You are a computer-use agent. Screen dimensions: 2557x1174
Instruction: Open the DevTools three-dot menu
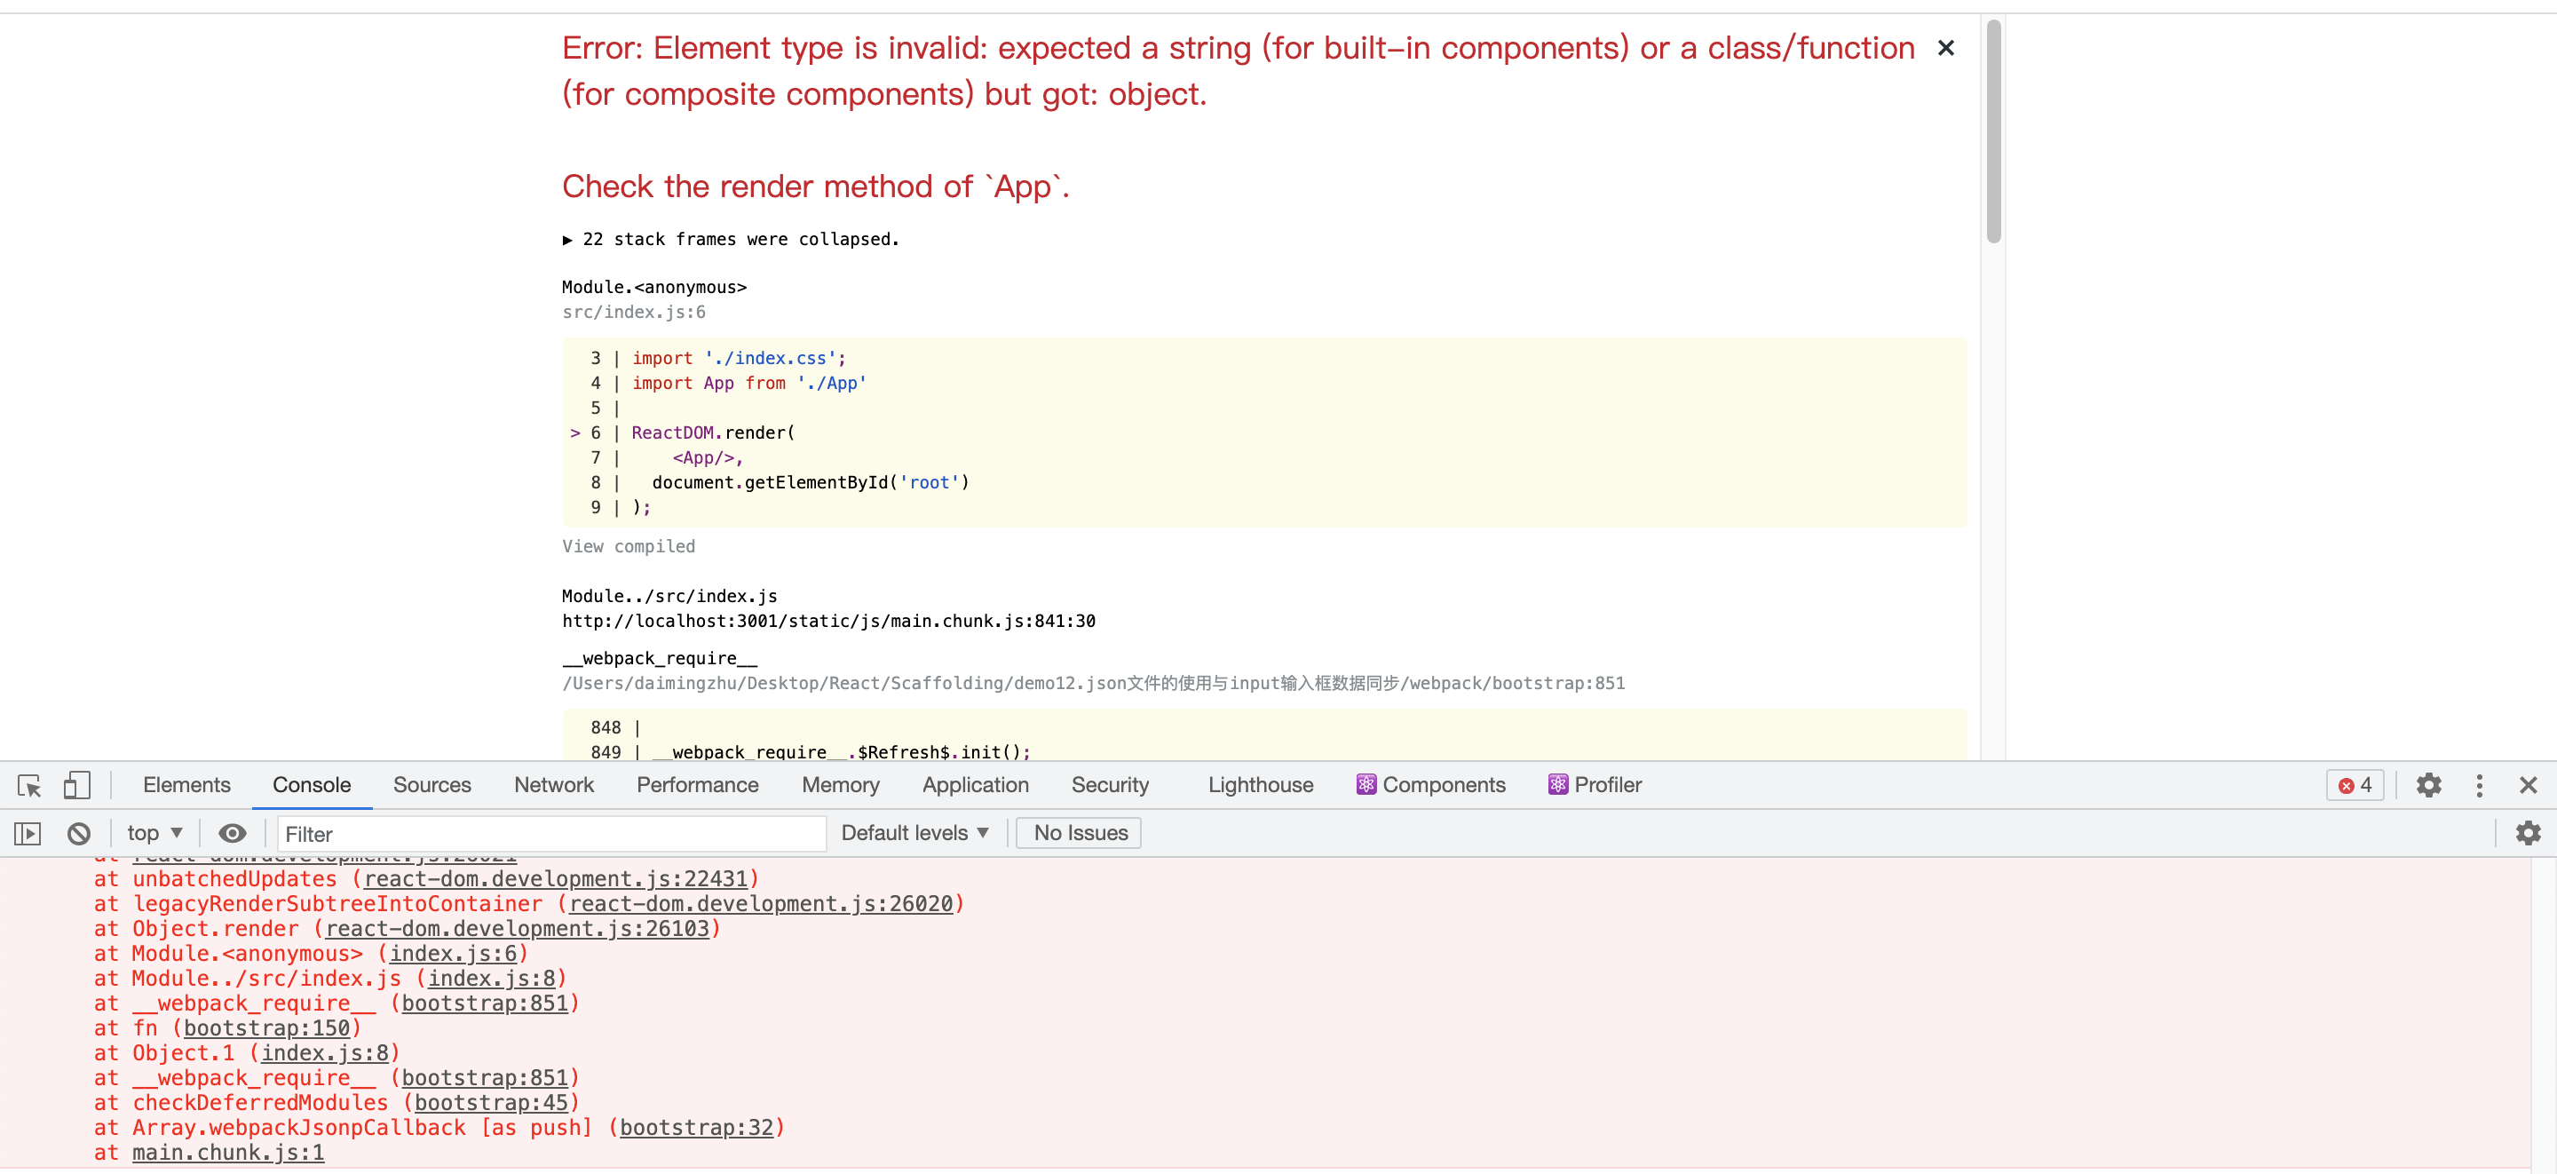pos(2479,786)
